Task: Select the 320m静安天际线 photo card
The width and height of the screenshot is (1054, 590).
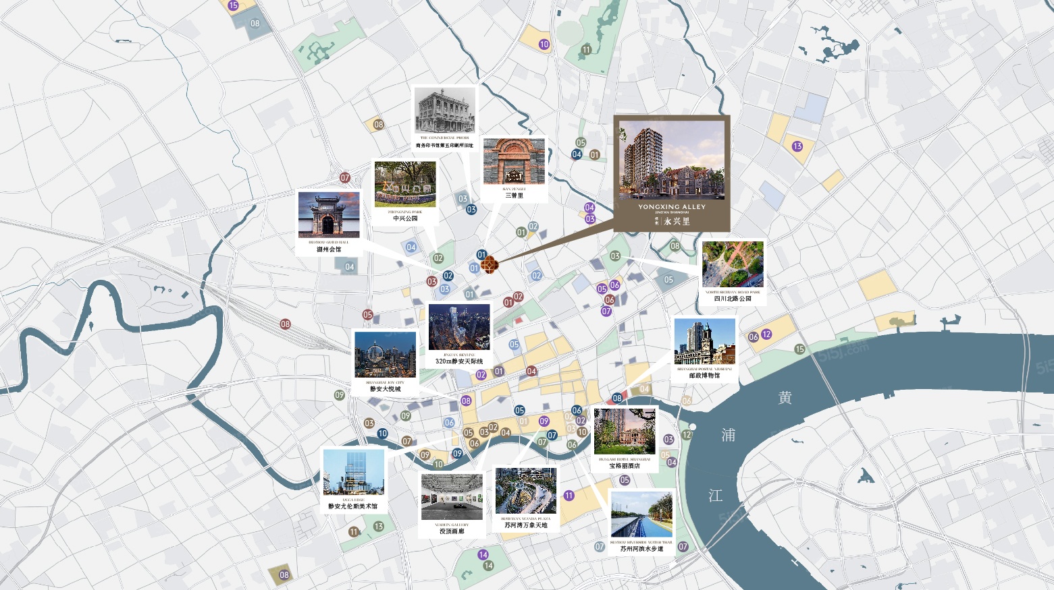Action: [459, 335]
